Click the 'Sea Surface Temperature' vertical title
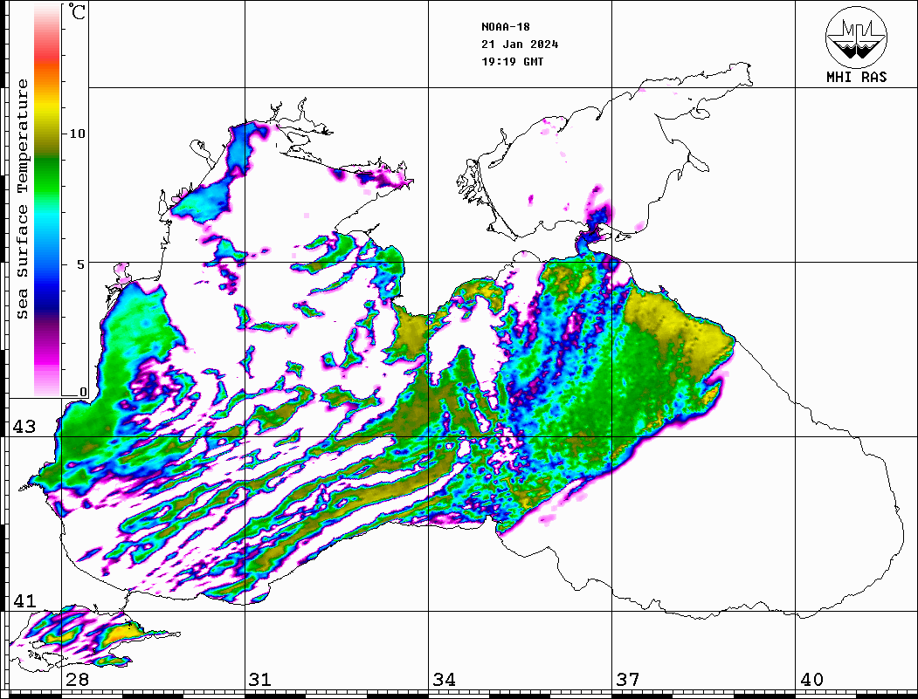This screenshot has width=918, height=699. click(x=22, y=200)
